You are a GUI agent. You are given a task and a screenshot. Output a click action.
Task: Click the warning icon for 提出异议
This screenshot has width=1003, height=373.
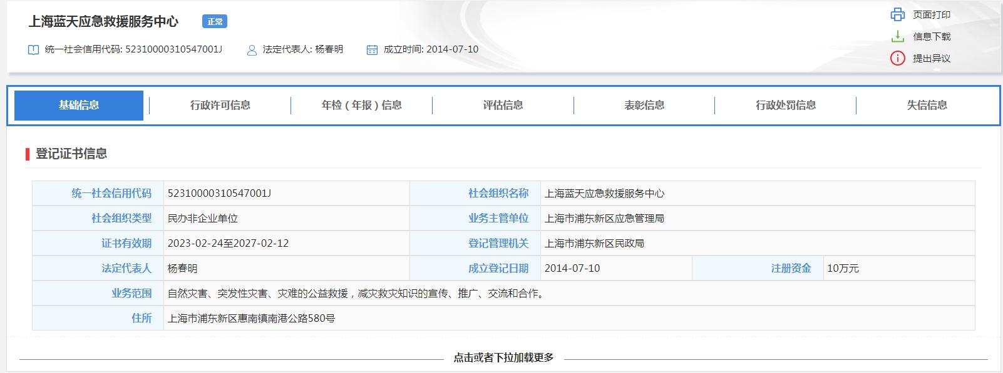pos(897,58)
